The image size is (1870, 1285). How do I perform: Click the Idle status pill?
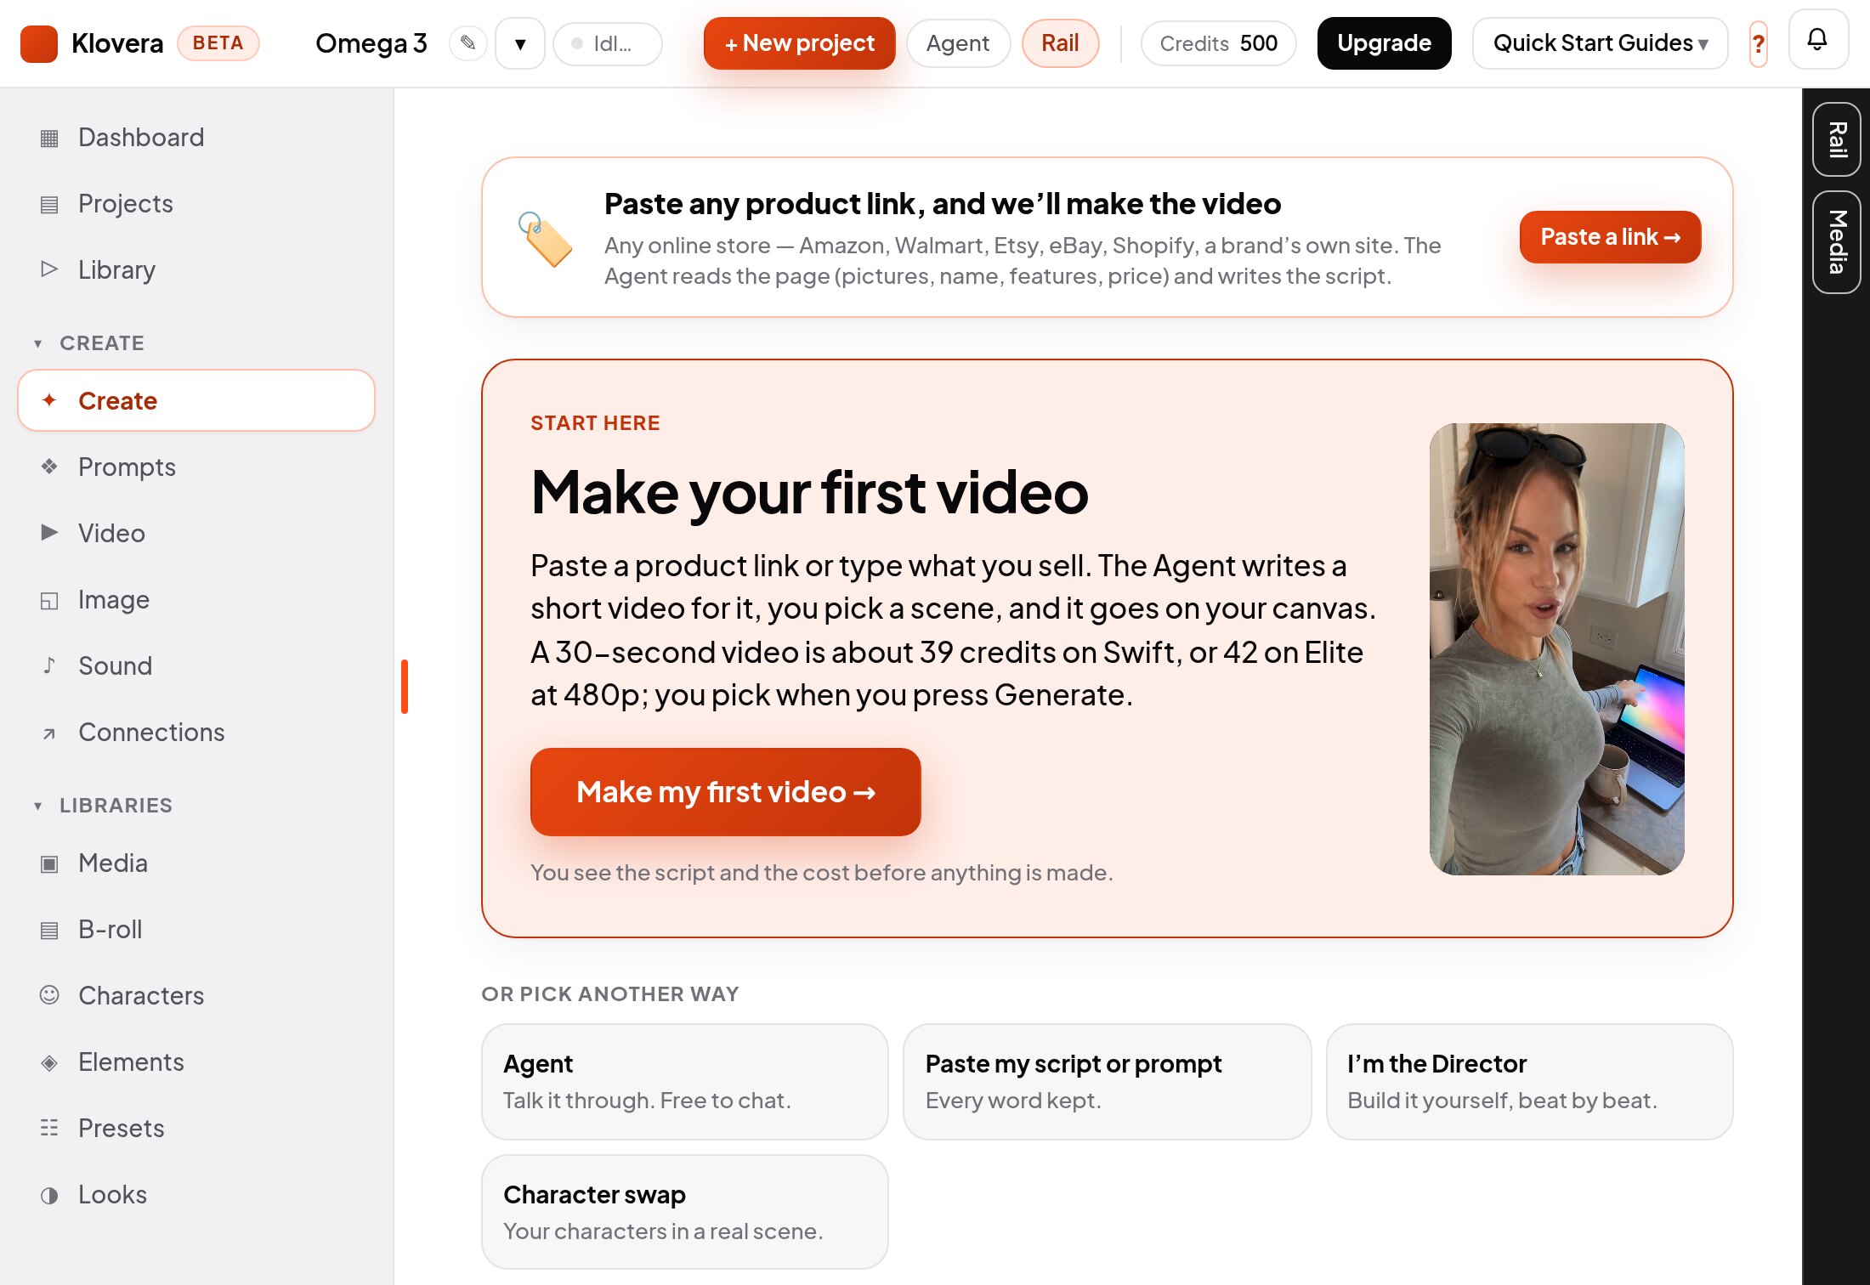pyautogui.click(x=607, y=43)
